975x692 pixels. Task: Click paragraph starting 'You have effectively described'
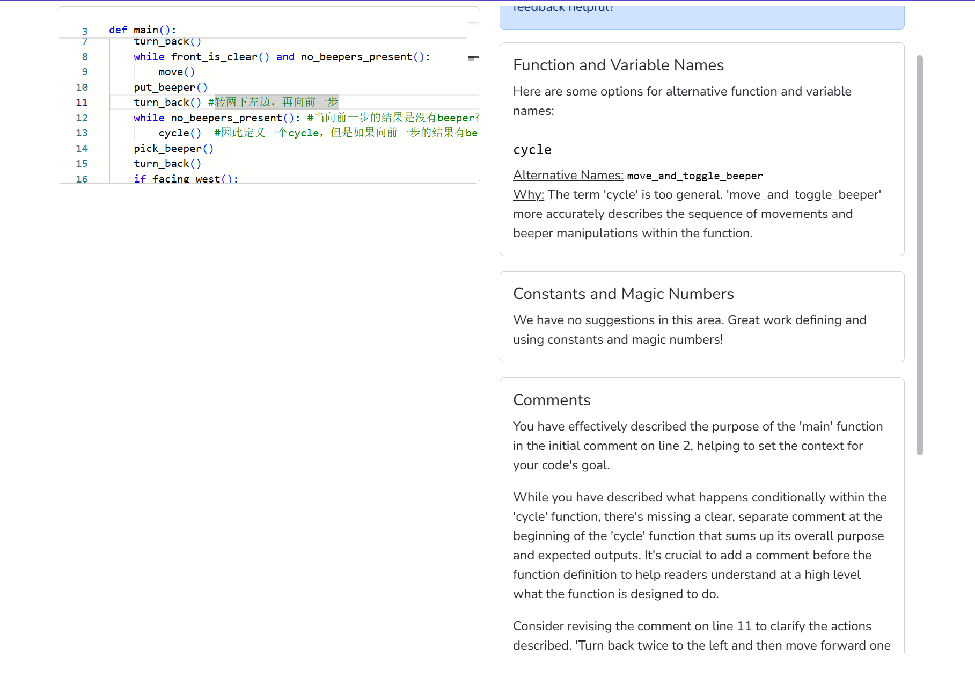tap(698, 446)
